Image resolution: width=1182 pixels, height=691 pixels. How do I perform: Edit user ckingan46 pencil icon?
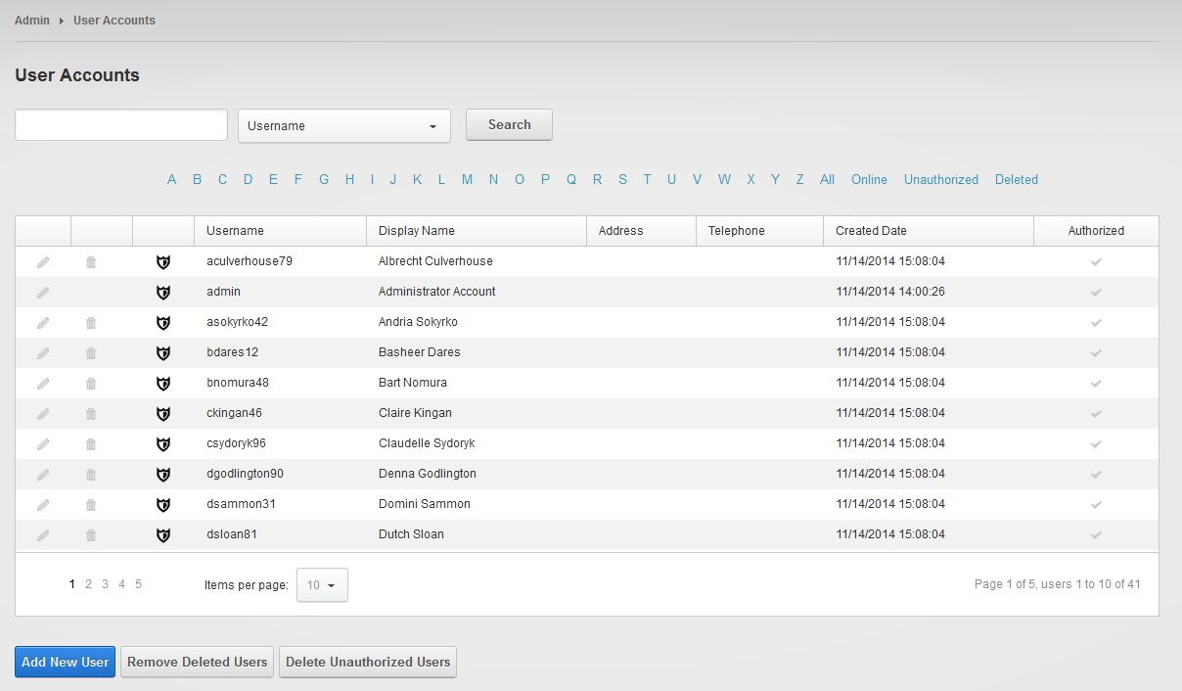43,414
